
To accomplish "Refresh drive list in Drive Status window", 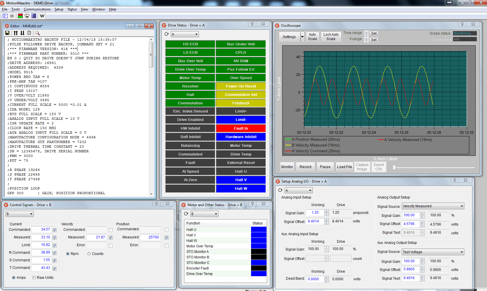I will [x=166, y=34].
